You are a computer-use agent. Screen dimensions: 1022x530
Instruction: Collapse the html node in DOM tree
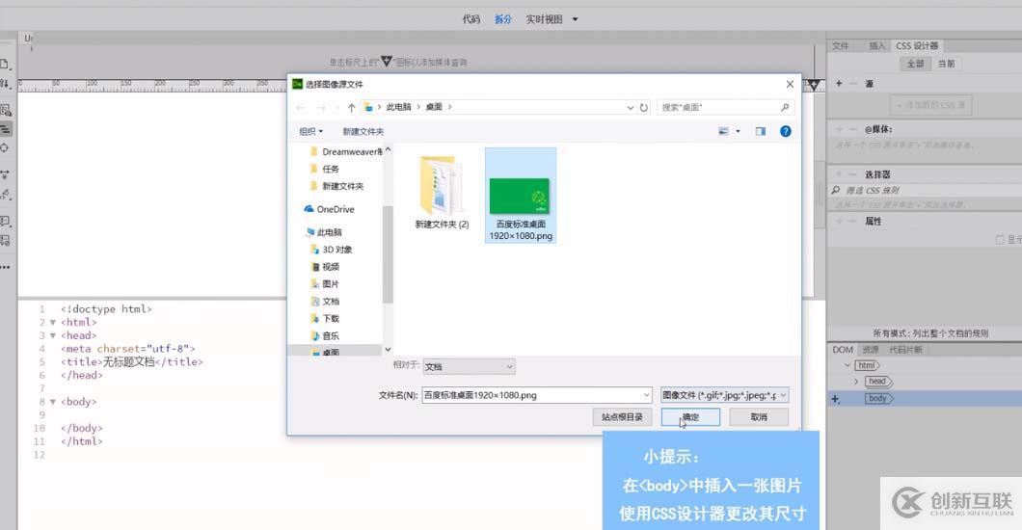click(847, 365)
